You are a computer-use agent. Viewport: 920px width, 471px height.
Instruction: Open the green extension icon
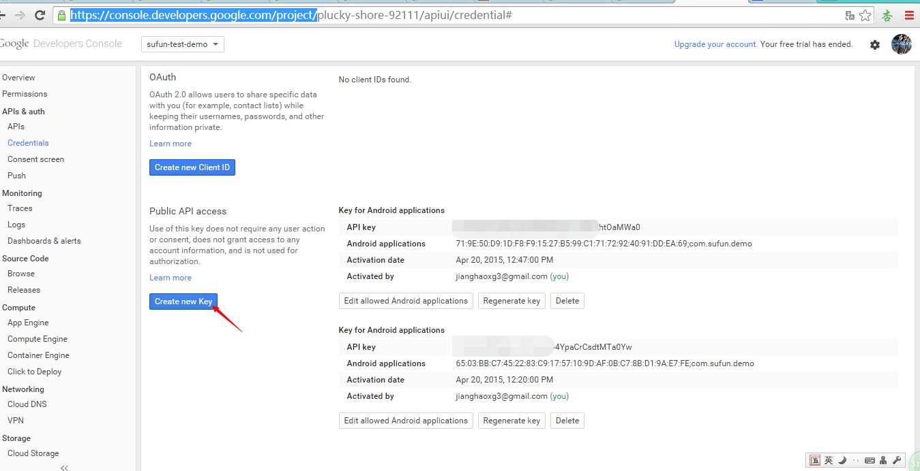coord(887,15)
